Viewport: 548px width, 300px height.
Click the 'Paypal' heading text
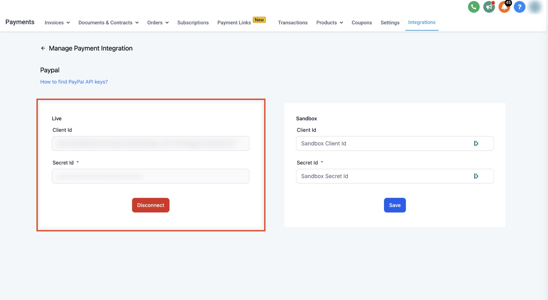pos(50,70)
